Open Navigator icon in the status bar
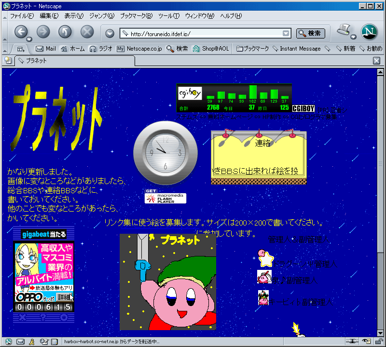Image resolution: width=386 pixels, height=347 pixels. pos(9,341)
